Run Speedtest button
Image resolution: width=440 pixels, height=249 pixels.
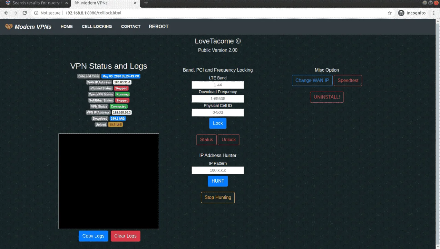[348, 81]
